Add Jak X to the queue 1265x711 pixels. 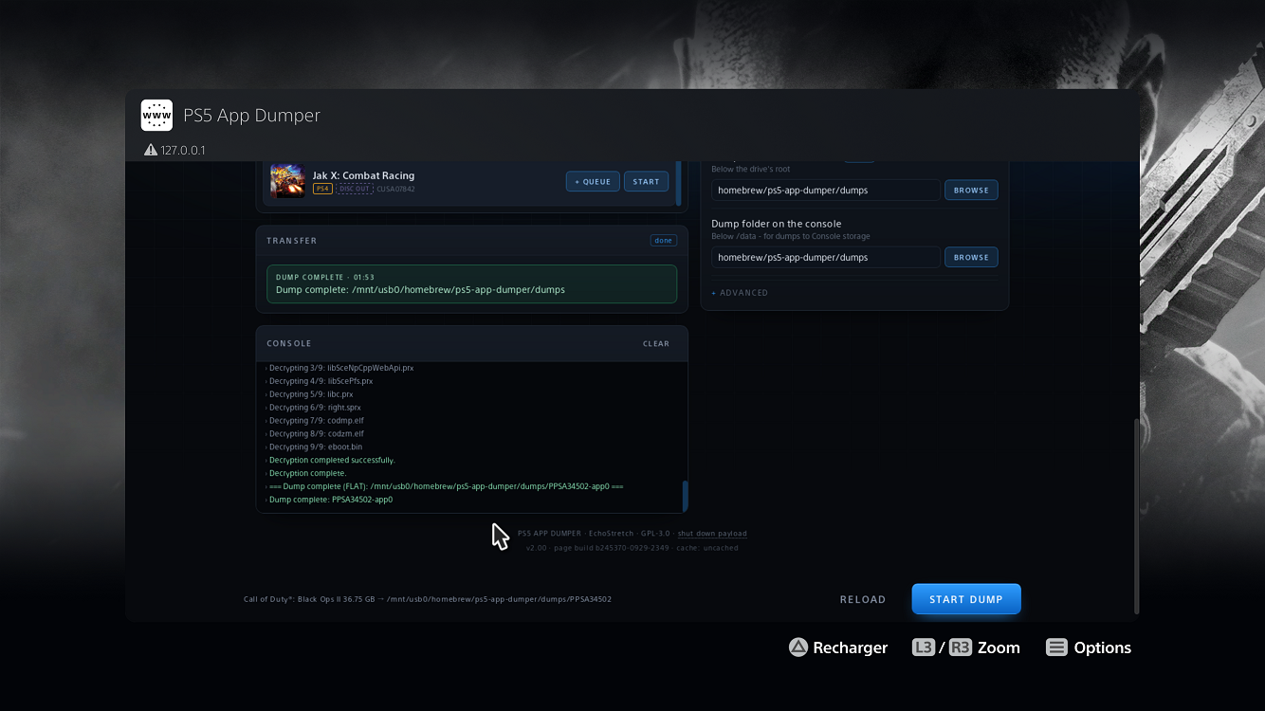pyautogui.click(x=593, y=181)
